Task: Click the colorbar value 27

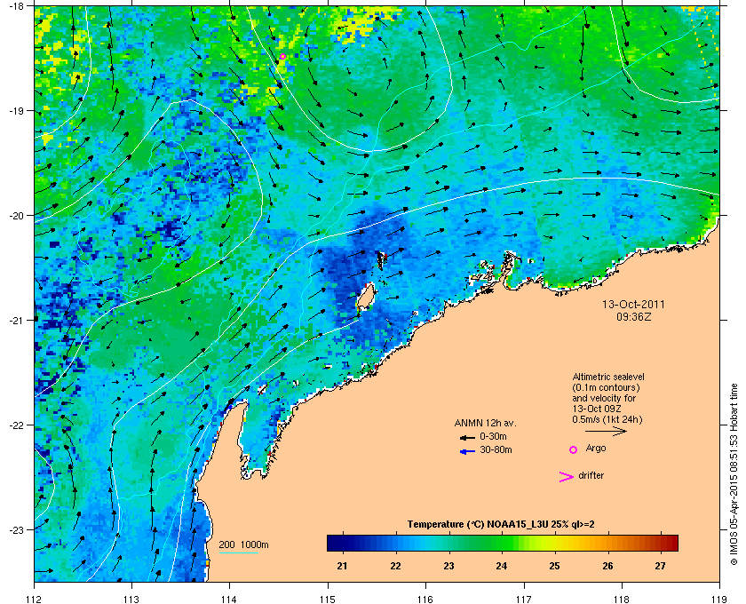Action: click(x=660, y=566)
